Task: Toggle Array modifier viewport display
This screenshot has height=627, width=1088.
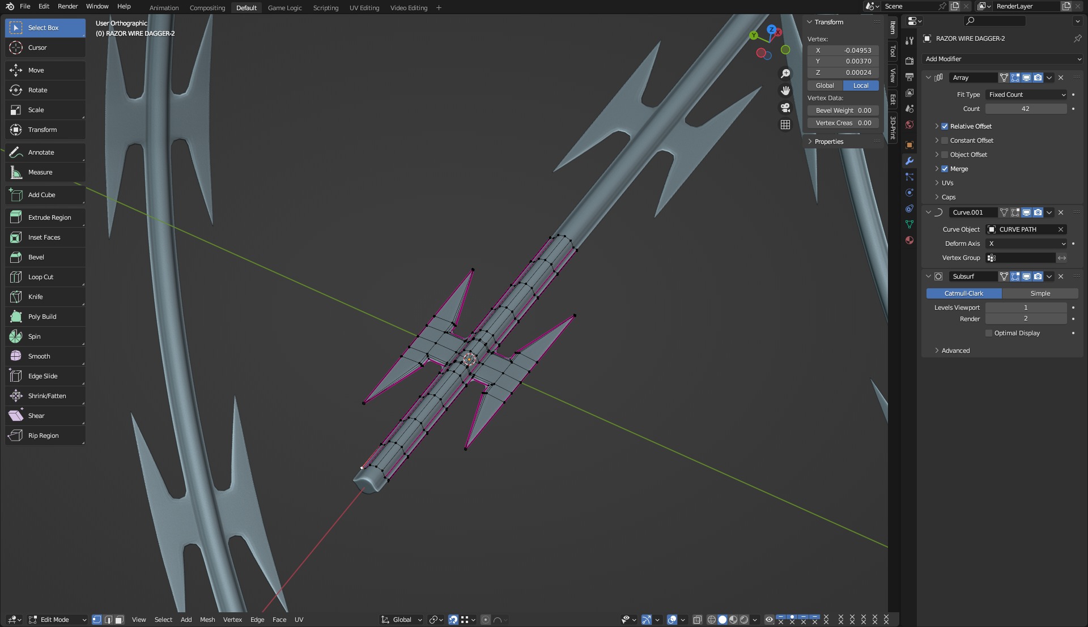Action: pos(1026,78)
